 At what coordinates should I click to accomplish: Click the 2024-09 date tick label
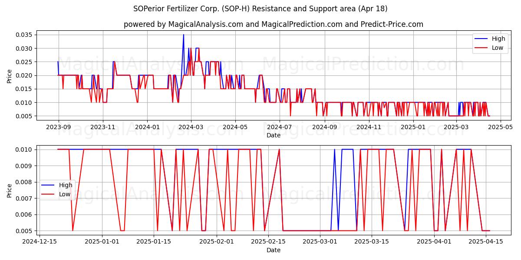(324, 127)
